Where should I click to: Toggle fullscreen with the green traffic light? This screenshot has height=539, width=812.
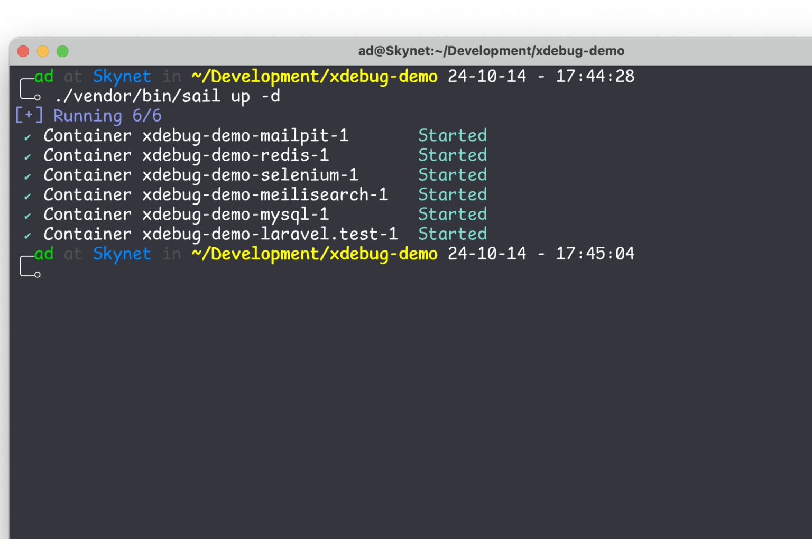[62, 51]
